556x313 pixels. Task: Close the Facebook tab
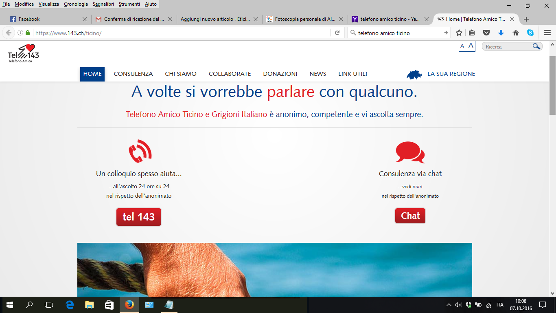[x=85, y=19]
